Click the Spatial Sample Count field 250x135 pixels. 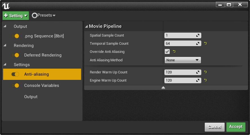183,35
